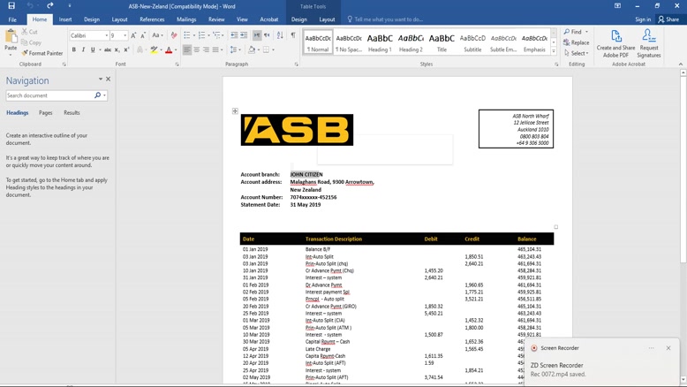The width and height of the screenshot is (687, 387).
Task: Switch to the Pages tab in Navigation
Action: click(45, 113)
